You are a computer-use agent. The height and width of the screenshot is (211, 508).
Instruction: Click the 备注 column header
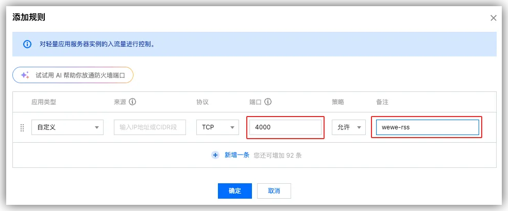tap(382, 102)
